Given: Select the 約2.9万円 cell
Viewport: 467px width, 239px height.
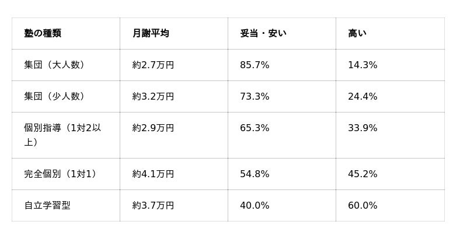Looking at the screenshot, I should pyautogui.click(x=153, y=128).
